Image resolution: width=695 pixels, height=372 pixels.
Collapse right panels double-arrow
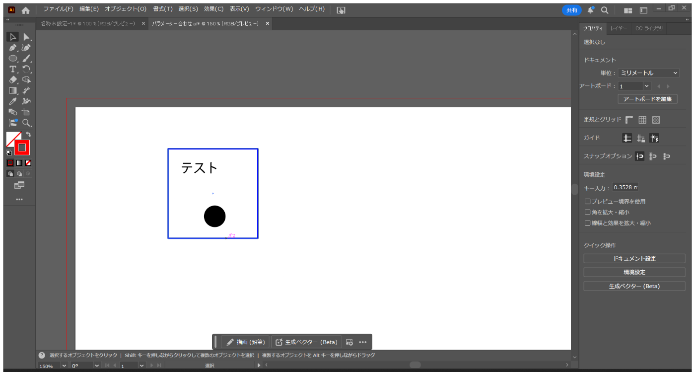(x=687, y=20)
